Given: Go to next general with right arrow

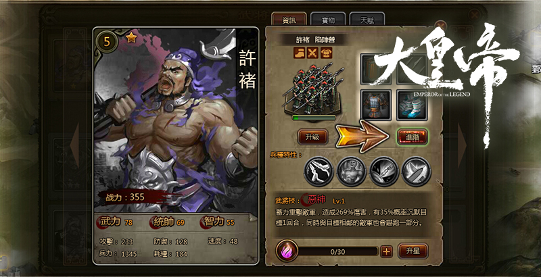Looking at the screenshot, I should (462, 145).
